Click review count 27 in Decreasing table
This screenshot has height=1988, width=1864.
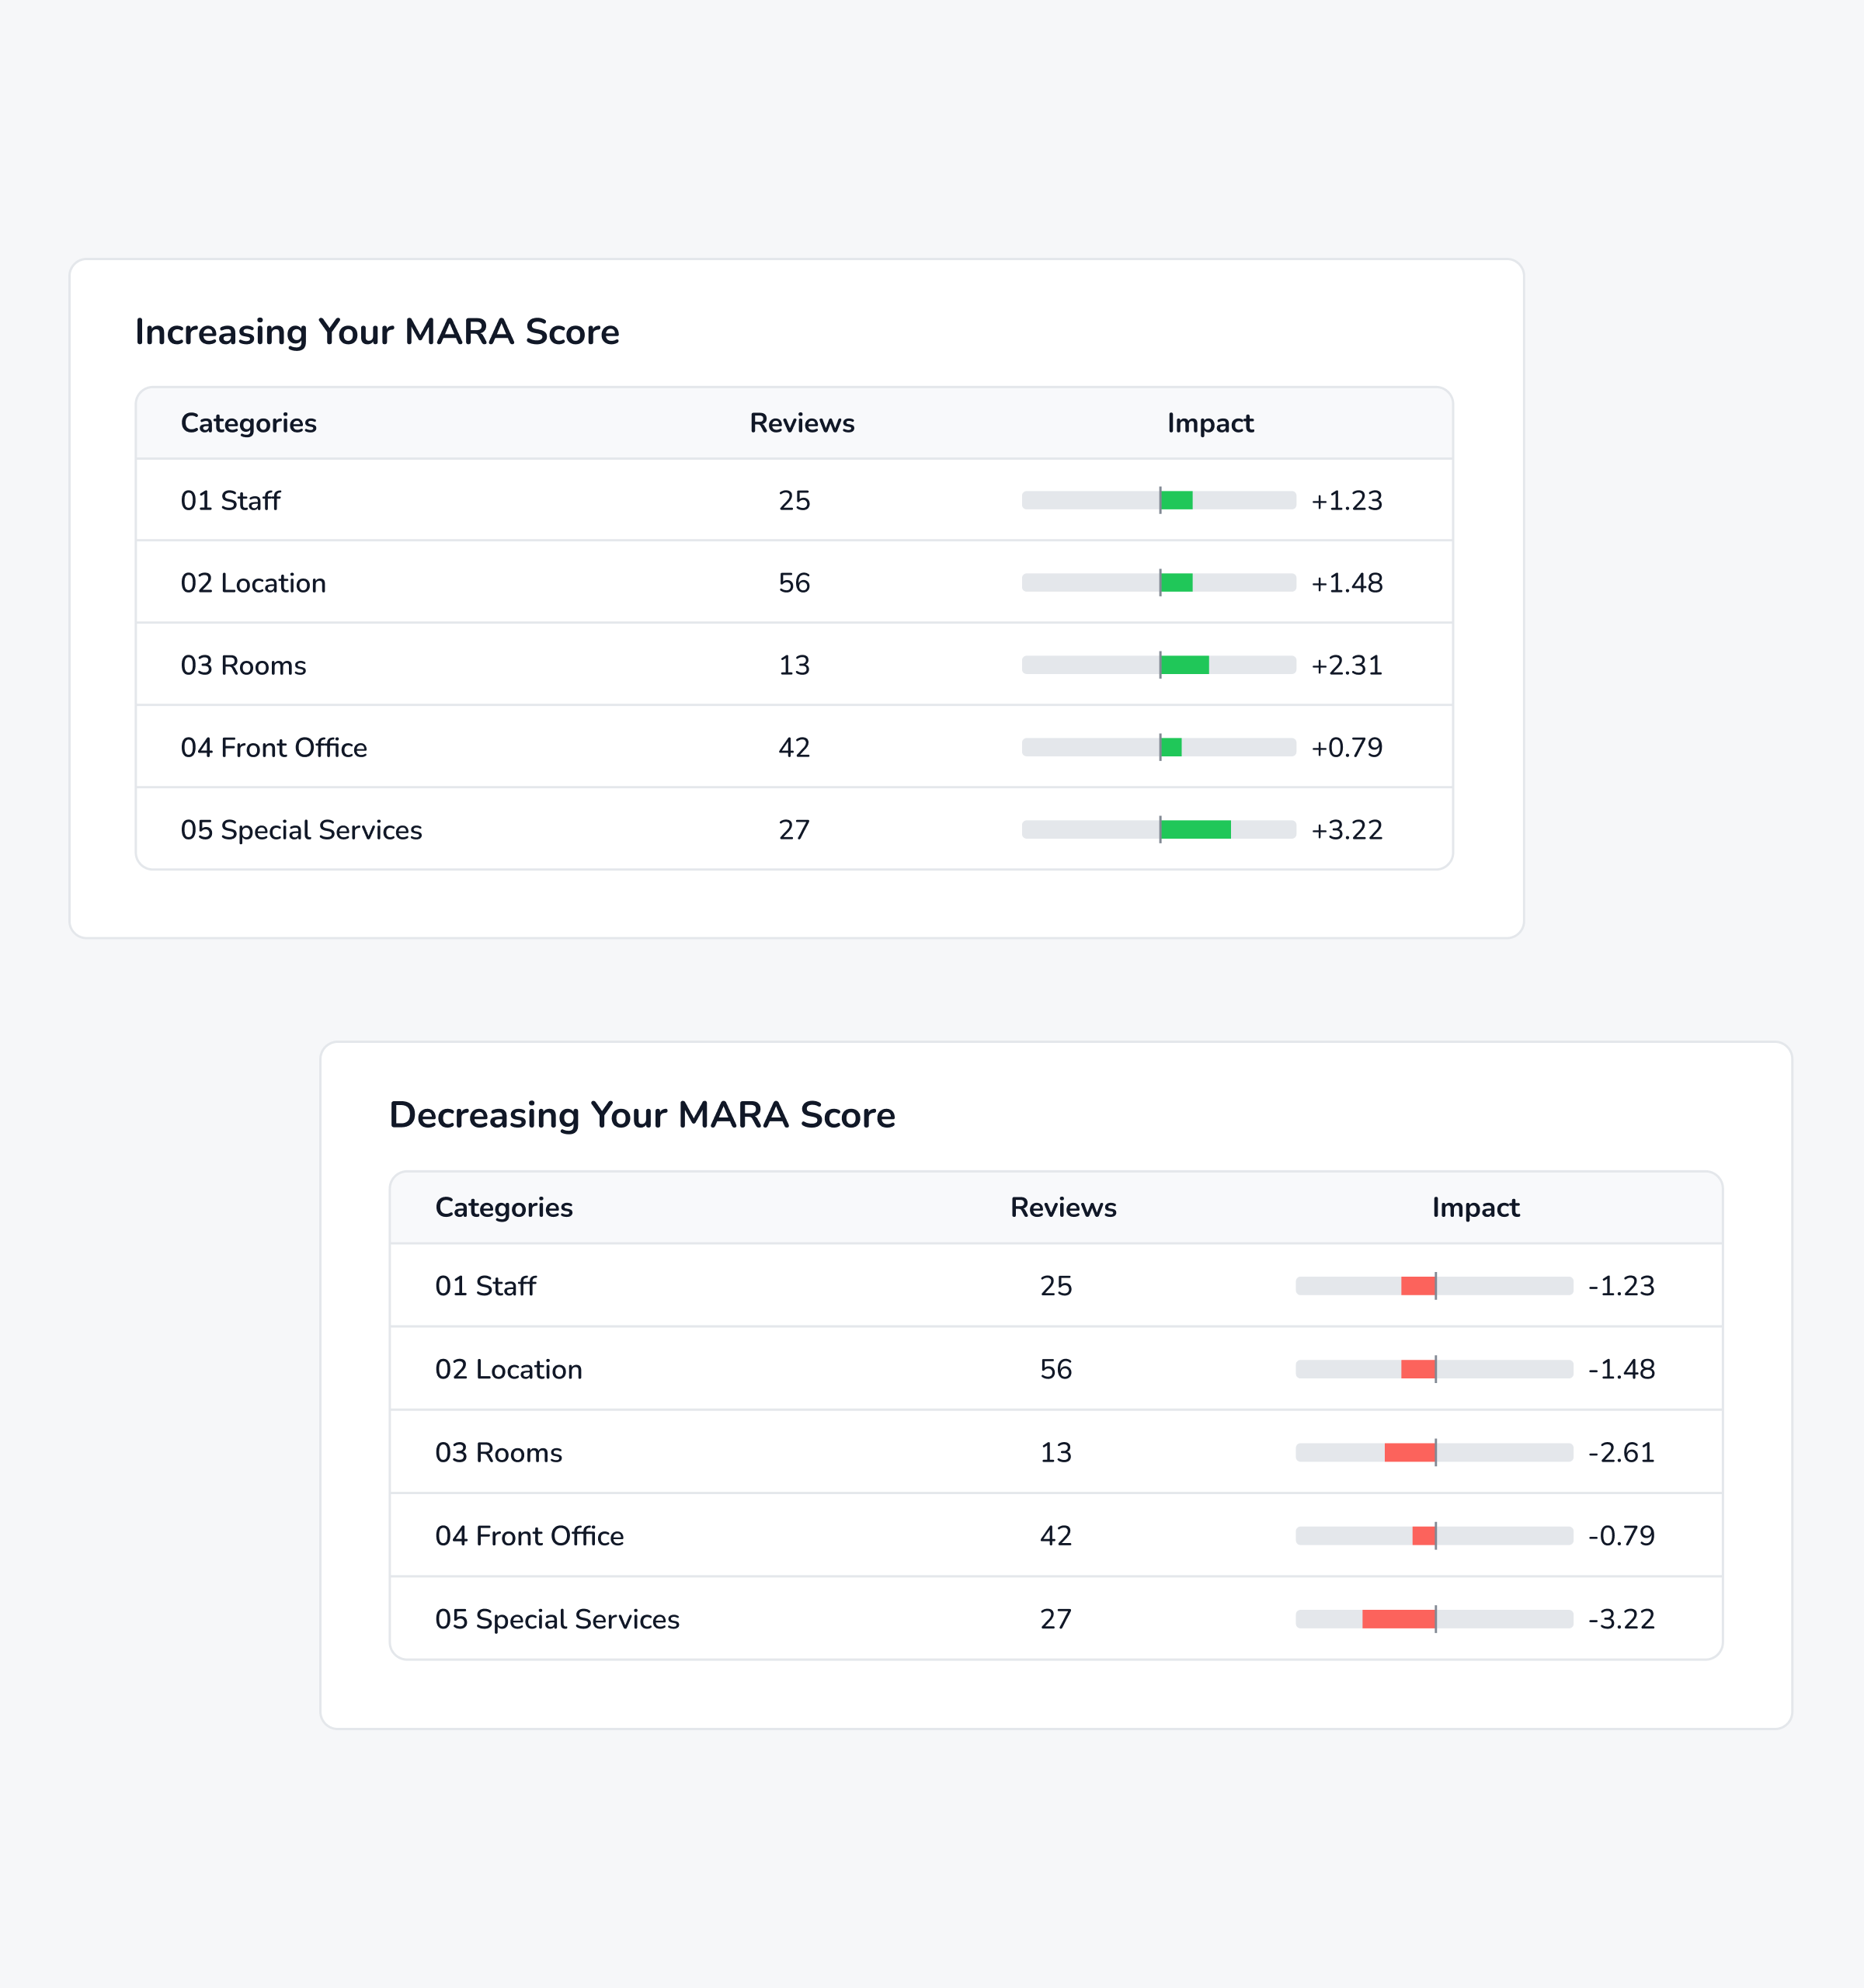click(1056, 1619)
